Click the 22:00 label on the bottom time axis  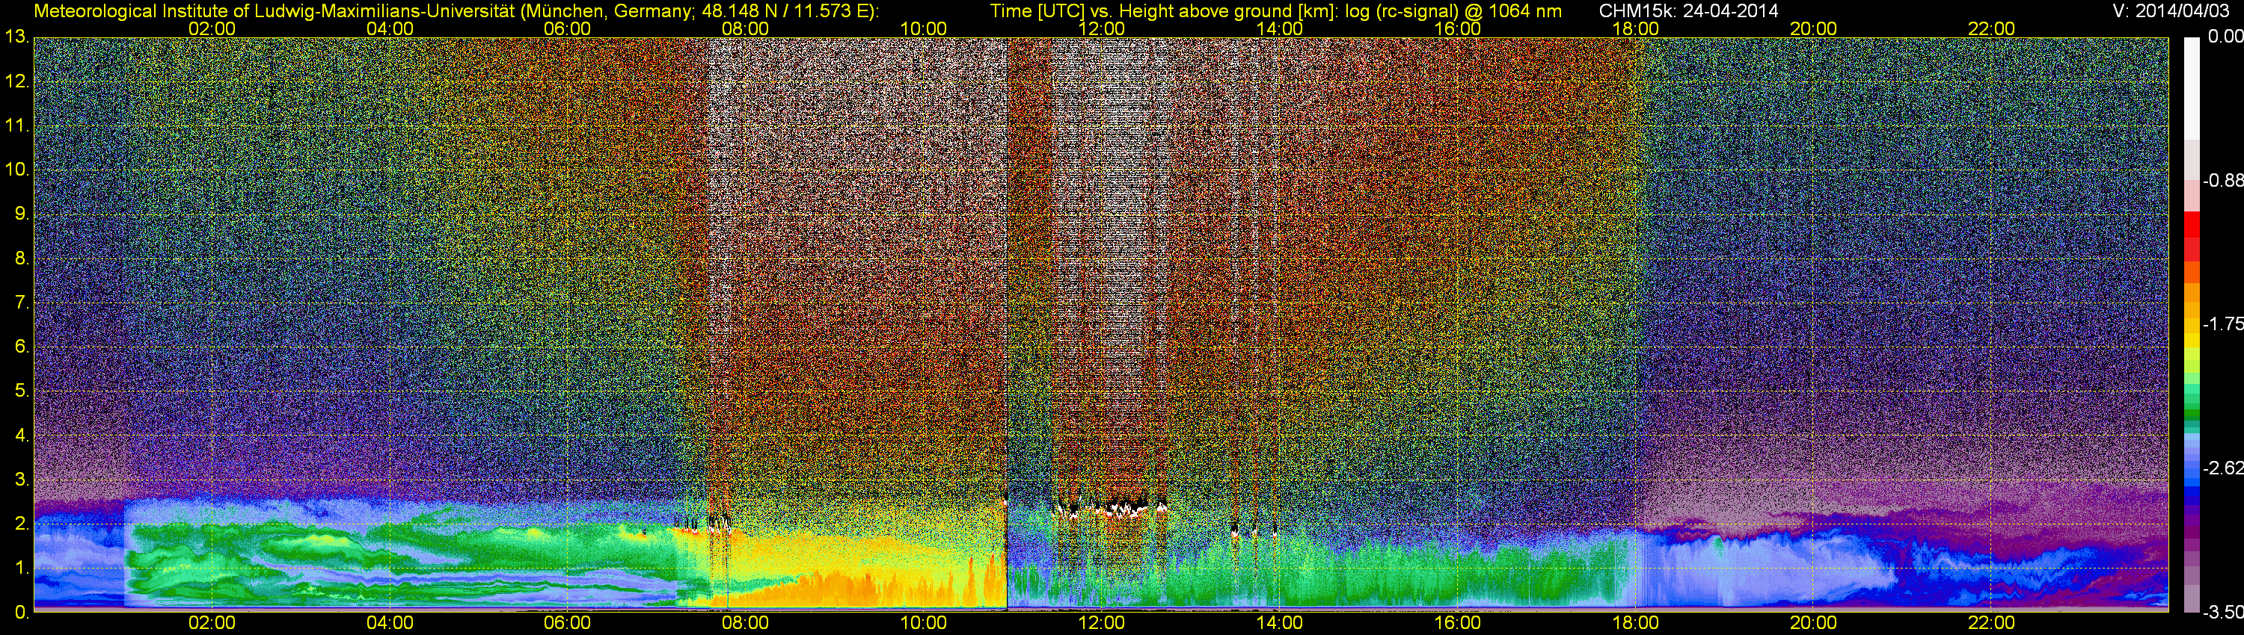pos(1991,623)
